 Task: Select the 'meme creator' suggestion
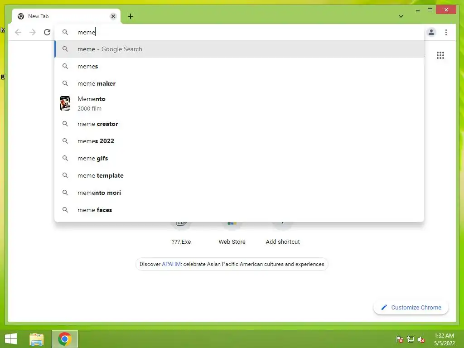239,124
